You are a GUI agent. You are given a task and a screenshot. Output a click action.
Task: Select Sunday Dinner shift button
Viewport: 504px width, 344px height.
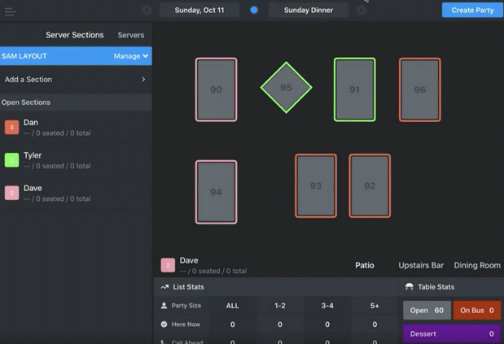[x=309, y=11]
